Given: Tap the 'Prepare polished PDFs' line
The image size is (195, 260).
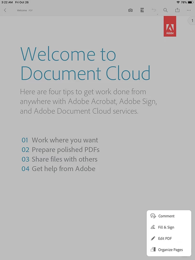Looking at the screenshot, I should [60, 150].
